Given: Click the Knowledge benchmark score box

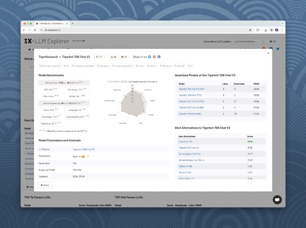Looking at the screenshot, I should pyautogui.click(x=51, y=117).
